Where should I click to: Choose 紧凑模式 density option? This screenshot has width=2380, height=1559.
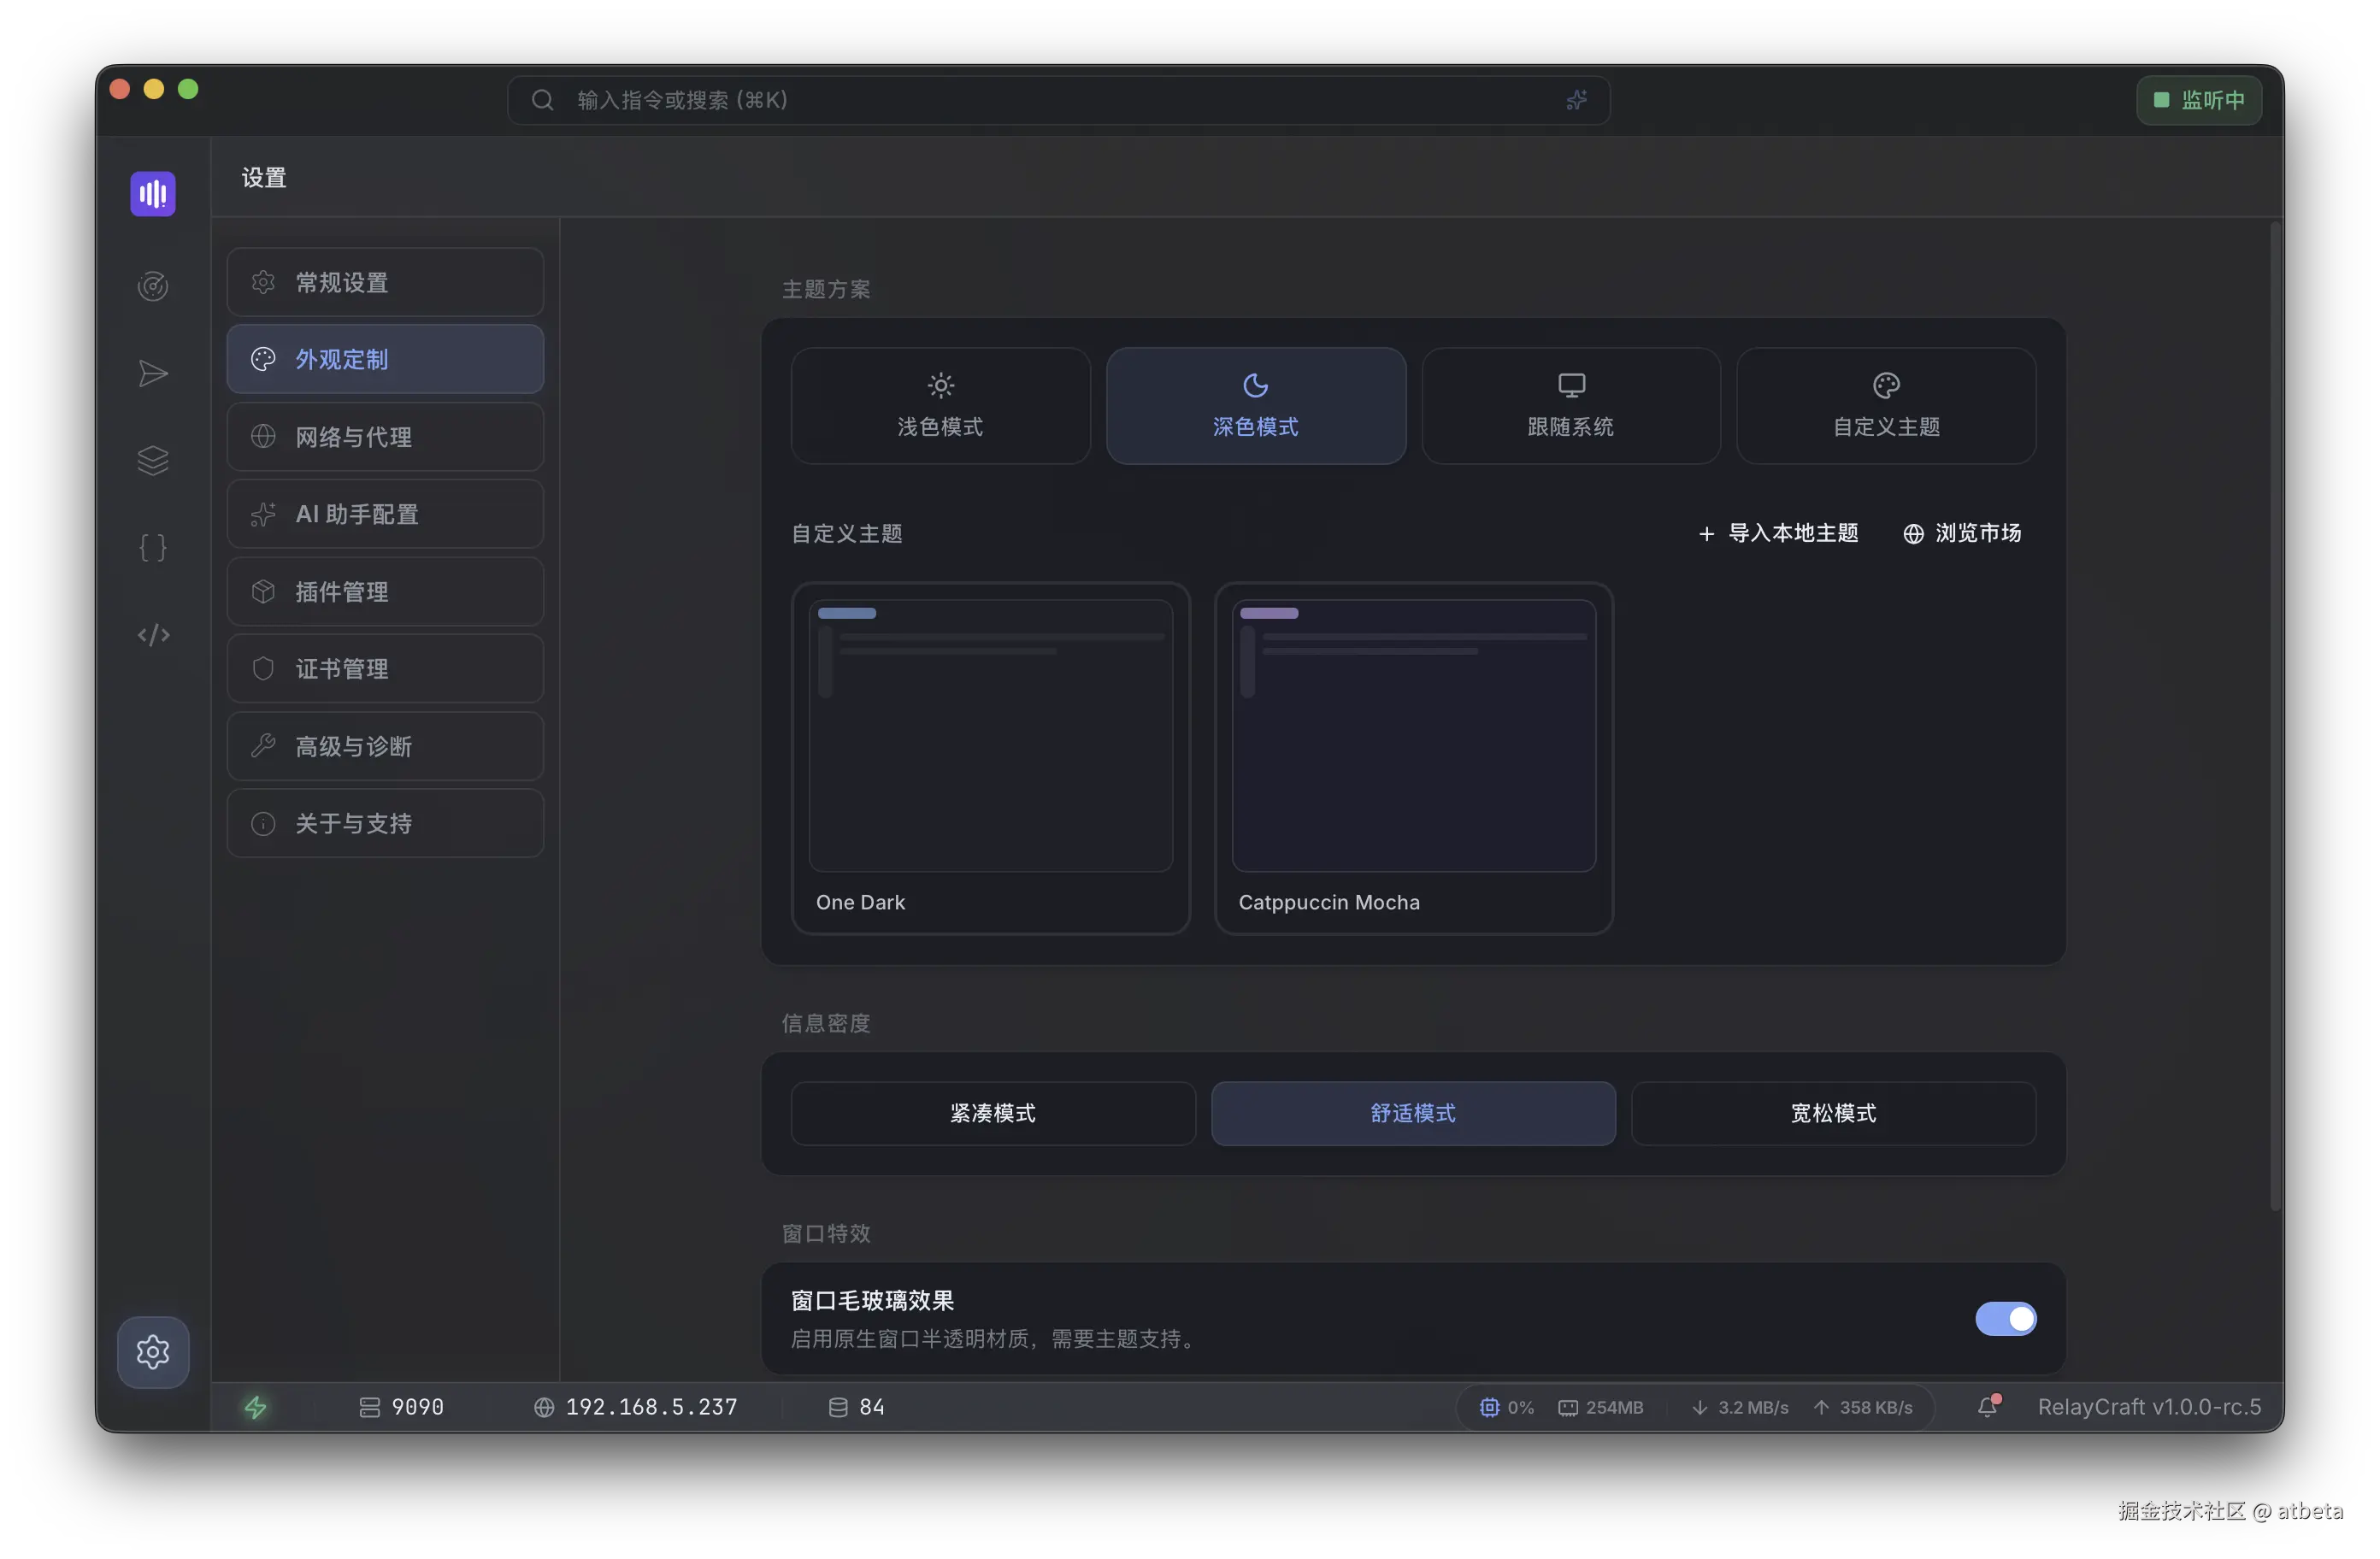coord(992,1113)
